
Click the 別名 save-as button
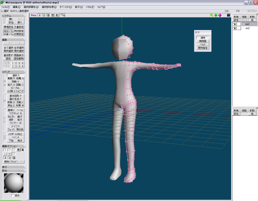click(11, 23)
